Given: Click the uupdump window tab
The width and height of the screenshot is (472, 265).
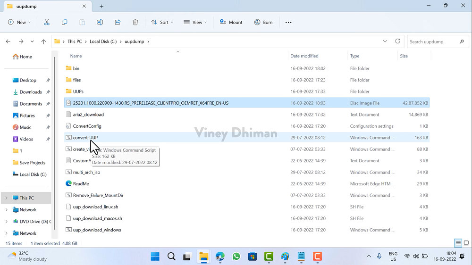Looking at the screenshot, I should [47, 6].
